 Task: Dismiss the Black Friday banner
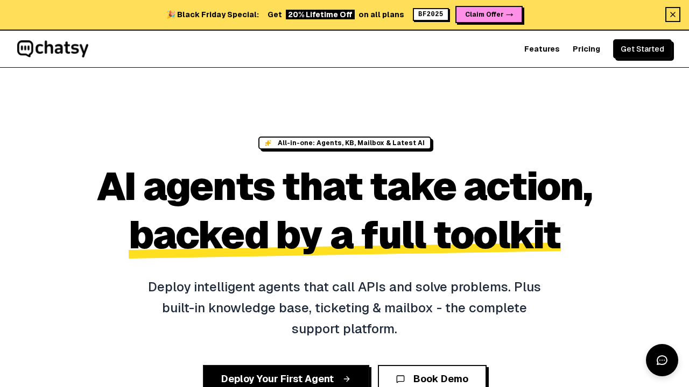pyautogui.click(x=672, y=15)
